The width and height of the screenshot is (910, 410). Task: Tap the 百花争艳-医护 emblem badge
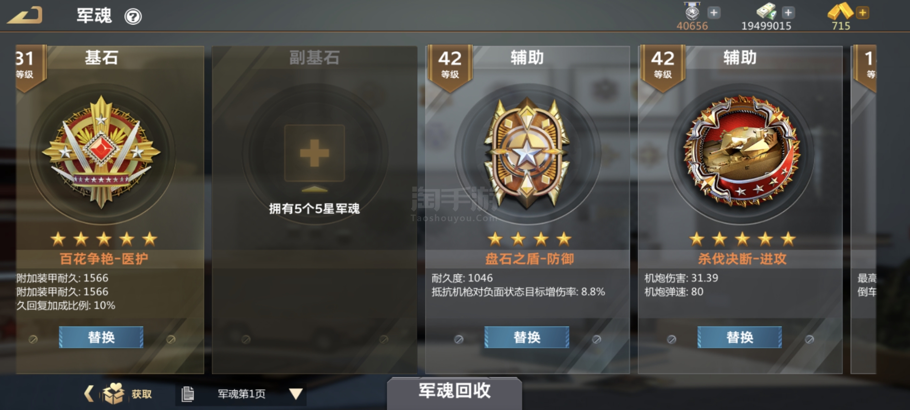101,152
